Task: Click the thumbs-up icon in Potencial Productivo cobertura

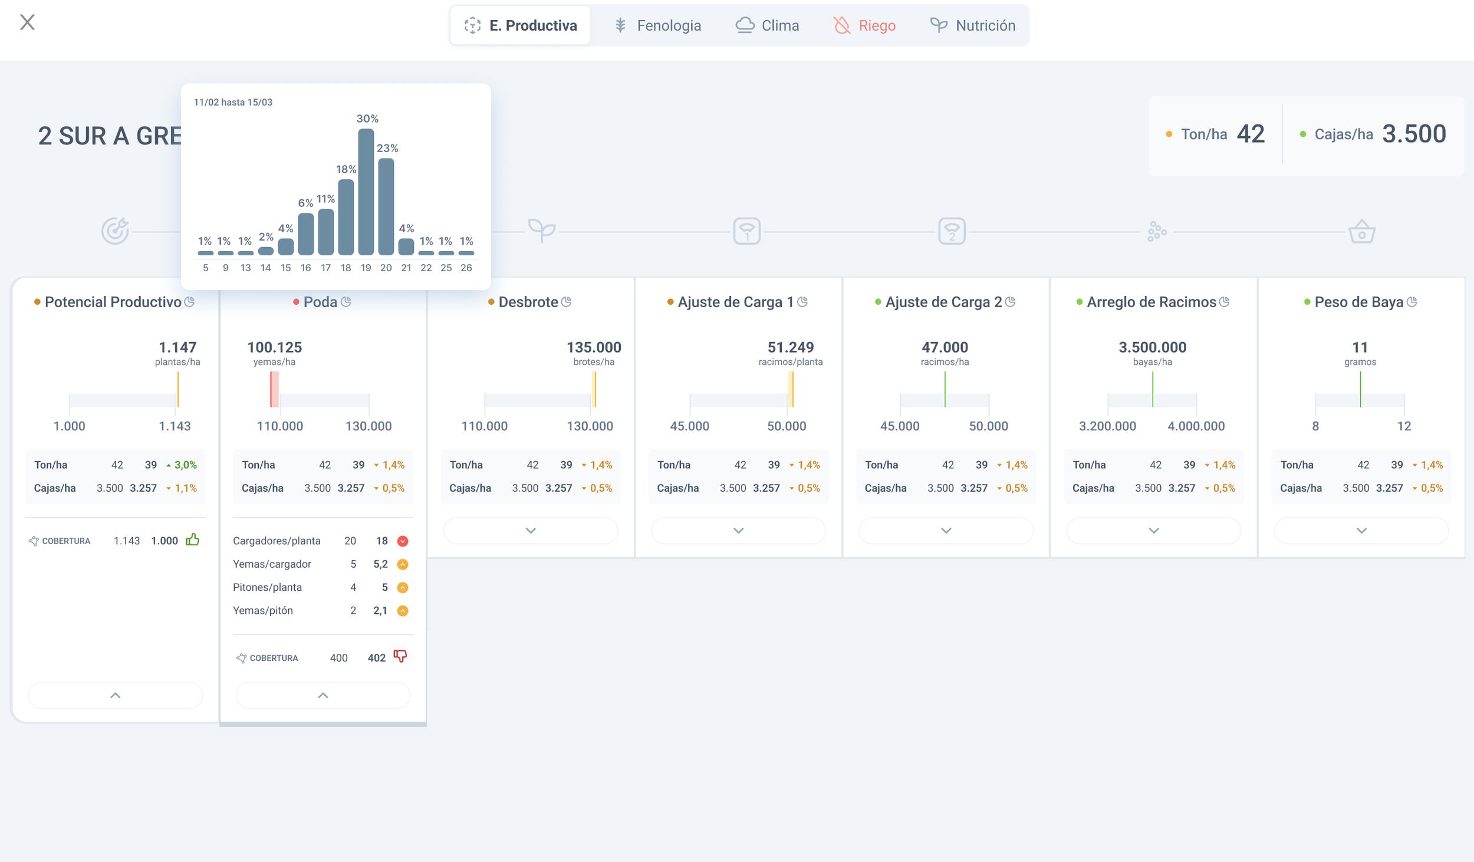Action: click(193, 539)
